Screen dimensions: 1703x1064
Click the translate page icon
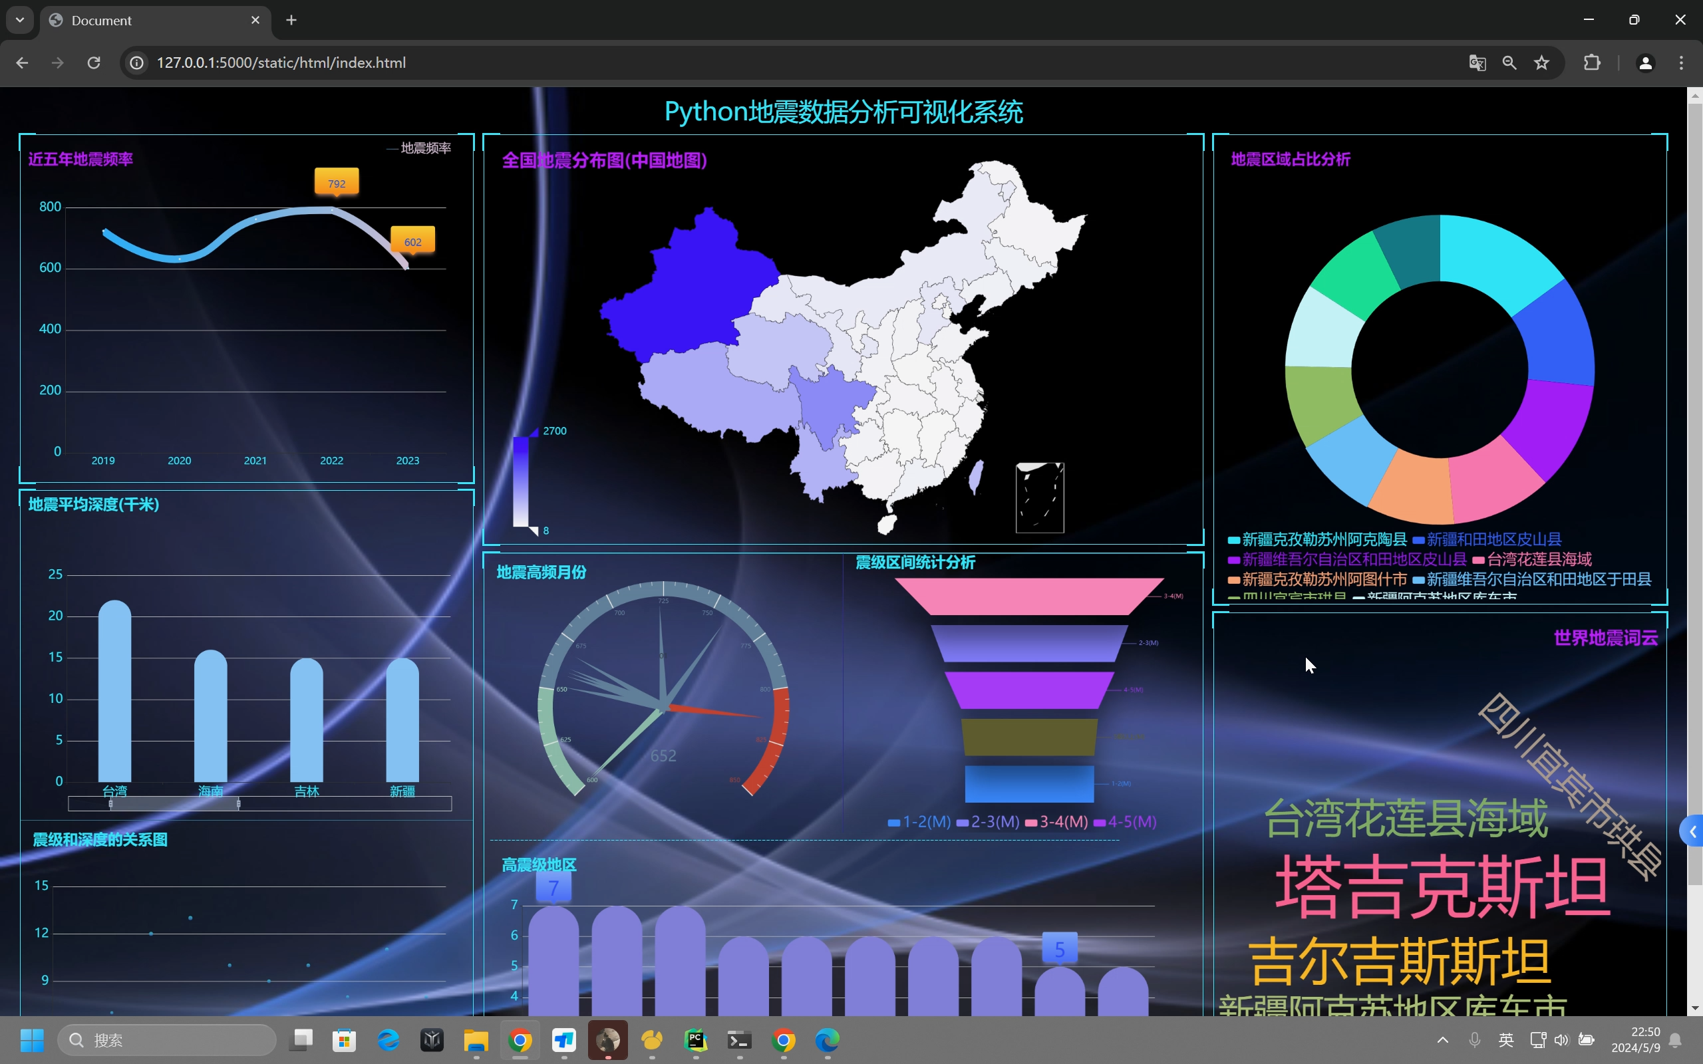point(1477,63)
